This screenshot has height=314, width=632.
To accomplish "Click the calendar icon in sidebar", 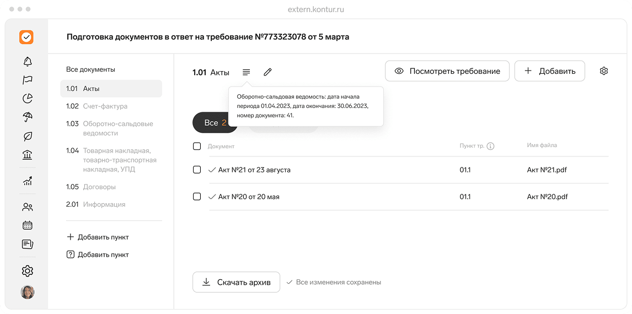I will 27,225.
